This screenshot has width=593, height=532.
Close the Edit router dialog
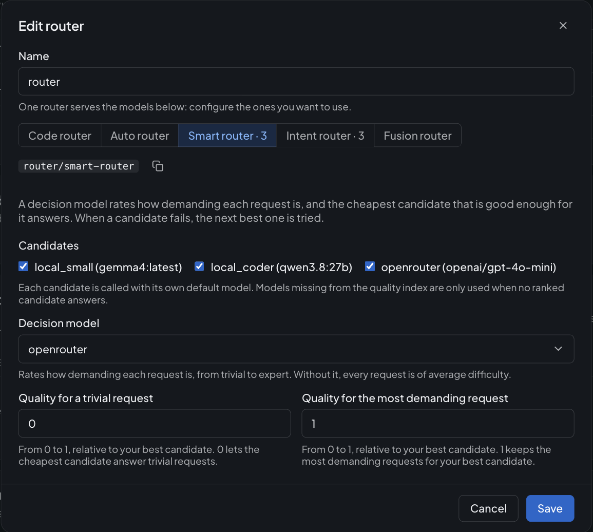(x=563, y=25)
